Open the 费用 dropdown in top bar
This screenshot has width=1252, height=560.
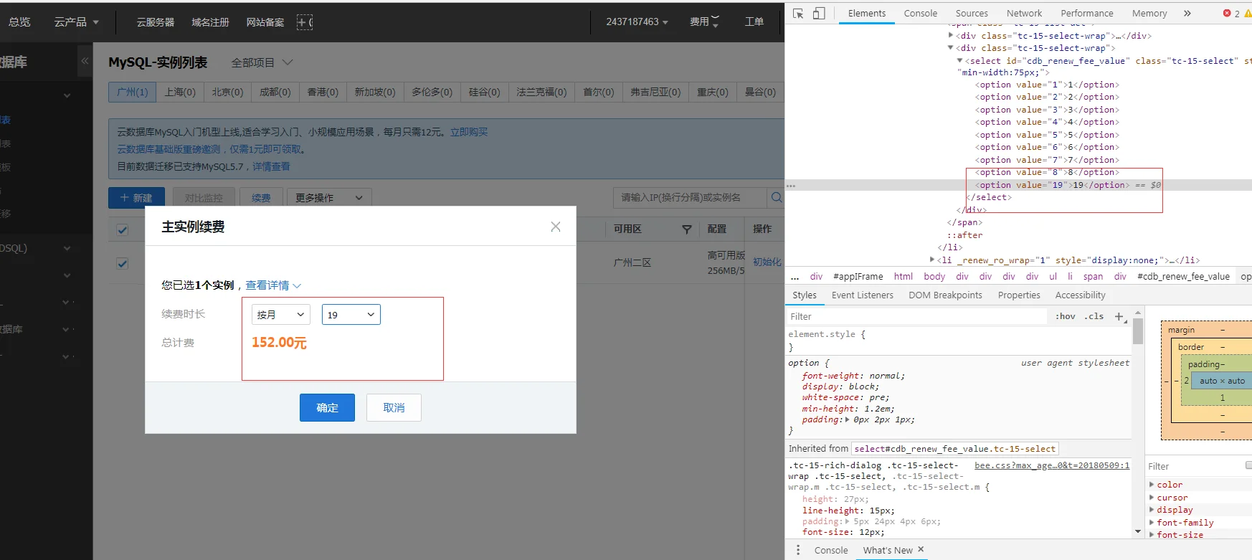click(x=704, y=22)
